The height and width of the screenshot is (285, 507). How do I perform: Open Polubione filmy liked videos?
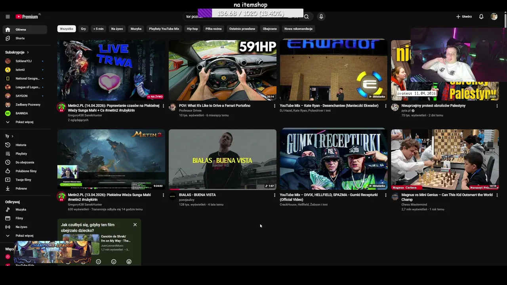[x=25, y=171]
